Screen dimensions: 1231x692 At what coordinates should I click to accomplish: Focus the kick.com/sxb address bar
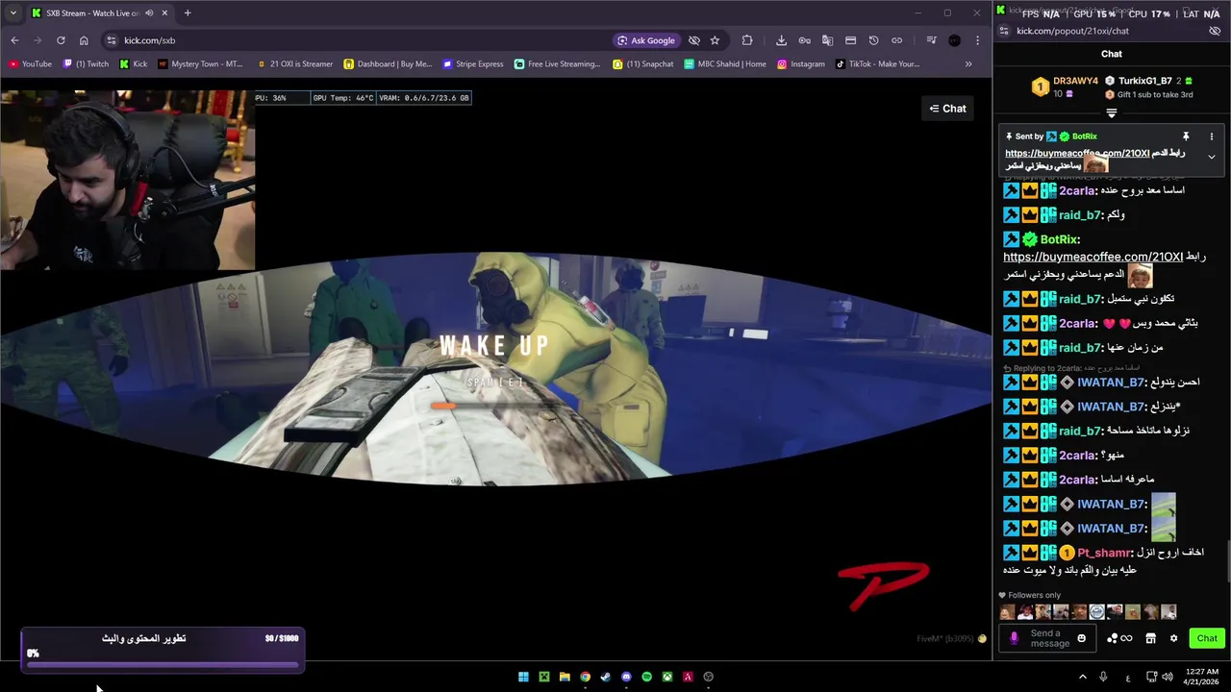tap(356, 40)
